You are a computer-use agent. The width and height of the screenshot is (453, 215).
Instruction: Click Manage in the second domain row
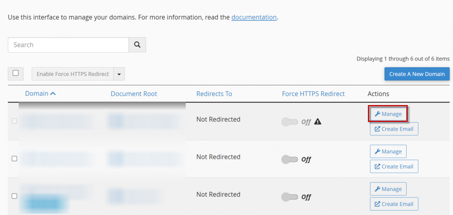(388, 152)
